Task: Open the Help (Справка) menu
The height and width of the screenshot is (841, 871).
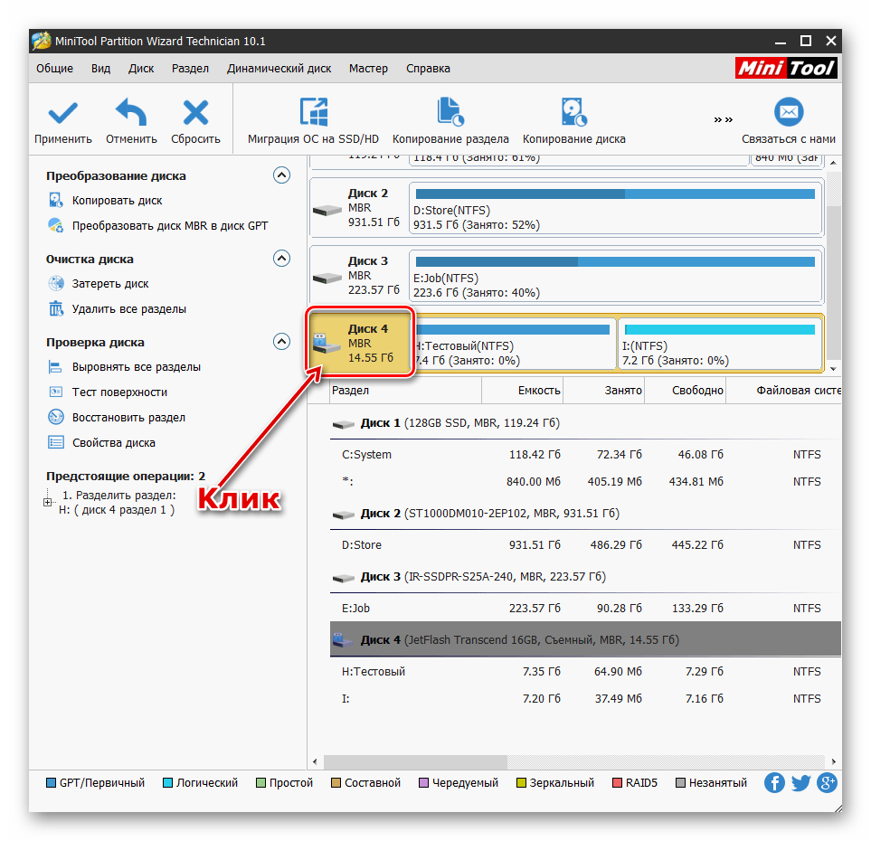Action: pos(428,69)
